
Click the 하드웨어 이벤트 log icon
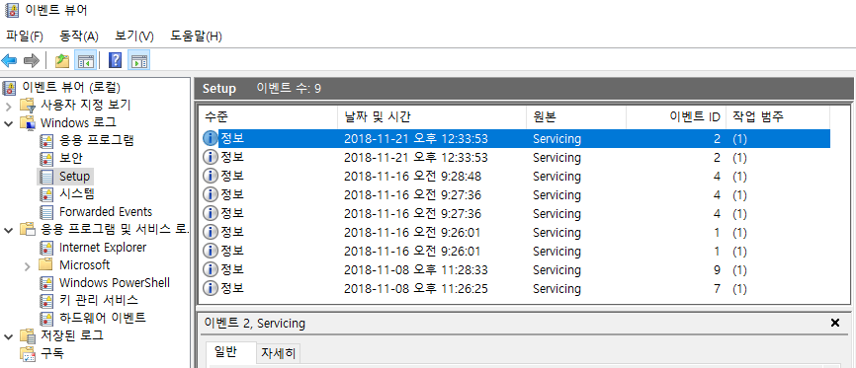click(x=46, y=318)
